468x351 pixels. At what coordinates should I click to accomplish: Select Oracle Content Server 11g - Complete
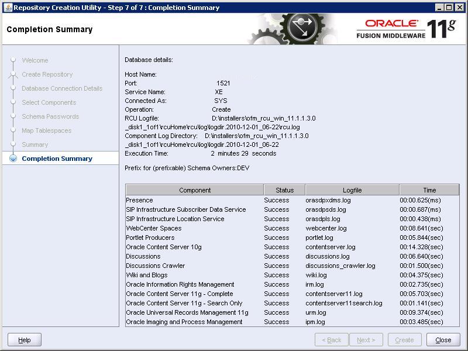pyautogui.click(x=292, y=294)
